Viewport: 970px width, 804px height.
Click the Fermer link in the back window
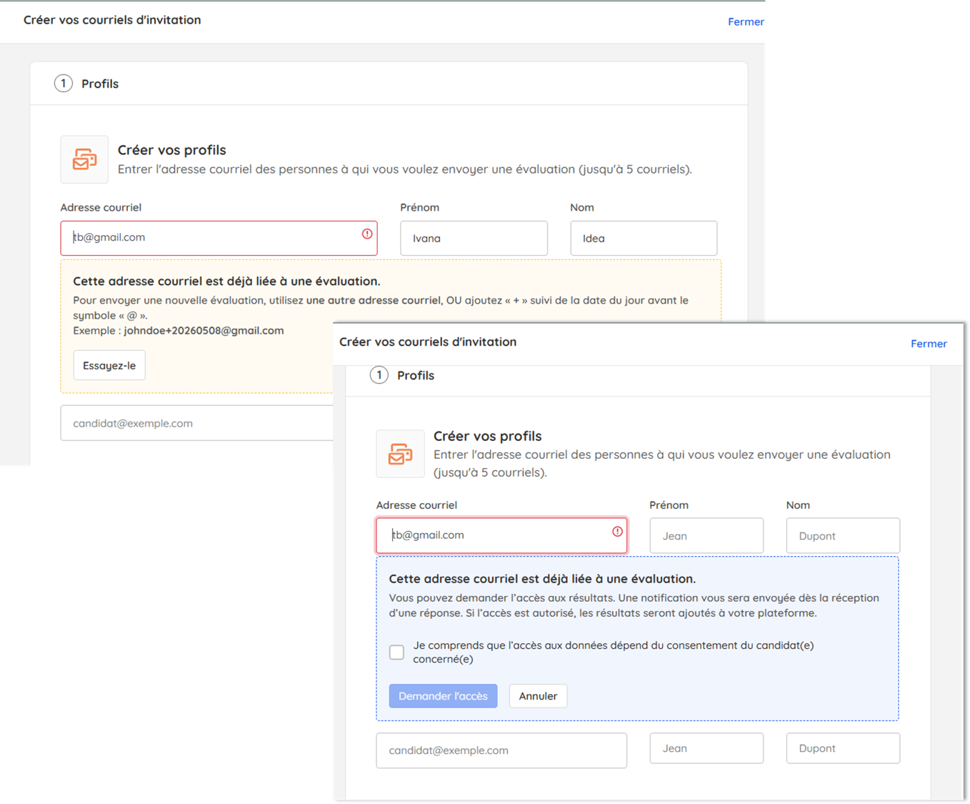click(746, 21)
